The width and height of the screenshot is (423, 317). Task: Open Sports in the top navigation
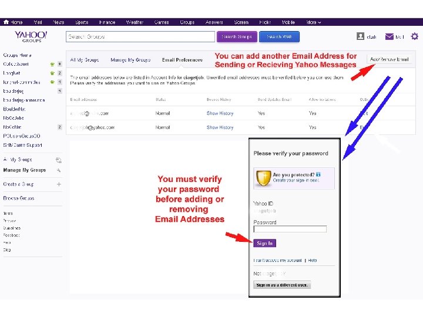click(82, 22)
